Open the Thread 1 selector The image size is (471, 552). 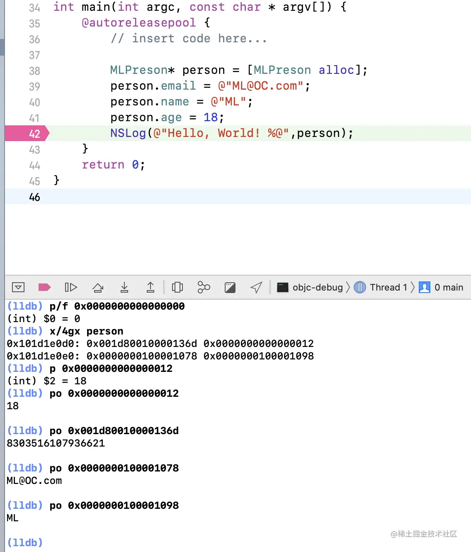pos(381,287)
